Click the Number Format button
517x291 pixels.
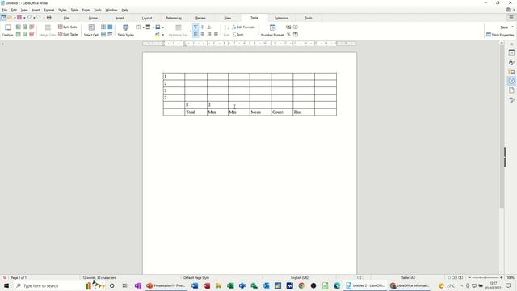272,31
